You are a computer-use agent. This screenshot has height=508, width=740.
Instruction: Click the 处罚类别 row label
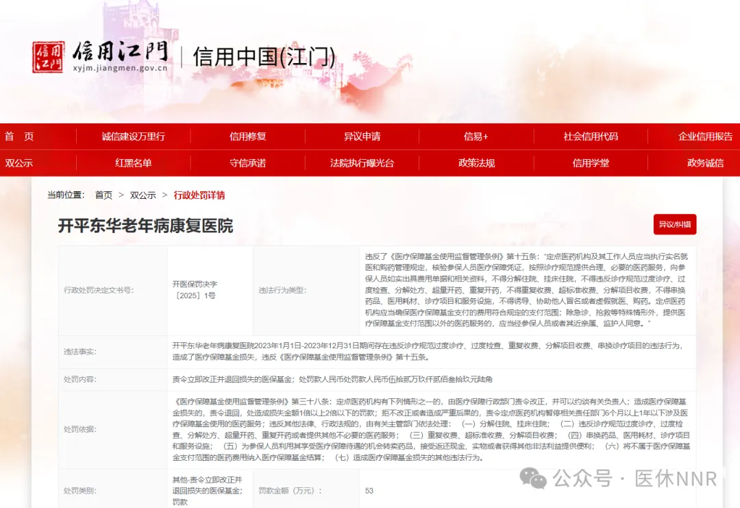79,491
